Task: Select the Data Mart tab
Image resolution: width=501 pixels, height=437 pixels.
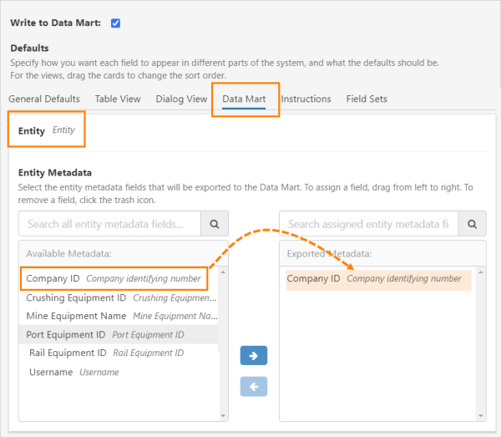Action: click(x=244, y=99)
